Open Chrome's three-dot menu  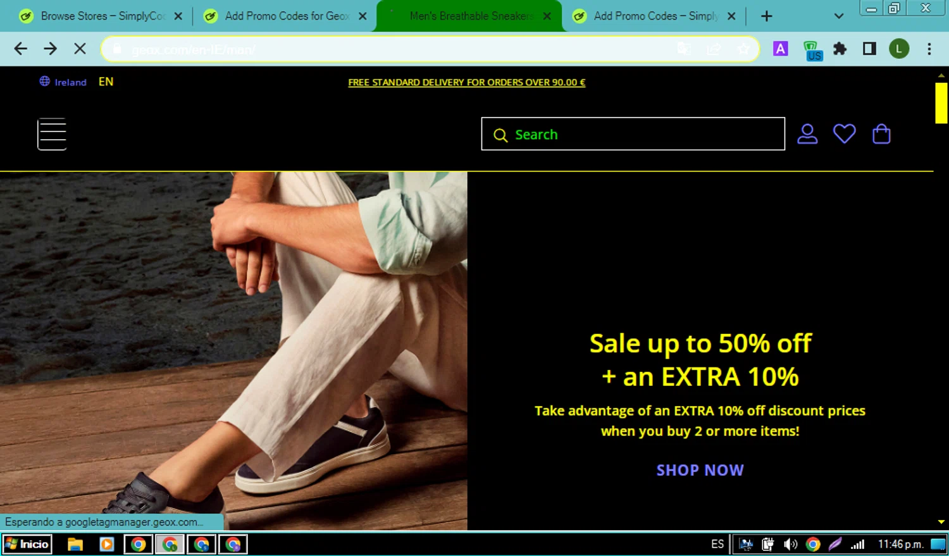[x=929, y=49]
